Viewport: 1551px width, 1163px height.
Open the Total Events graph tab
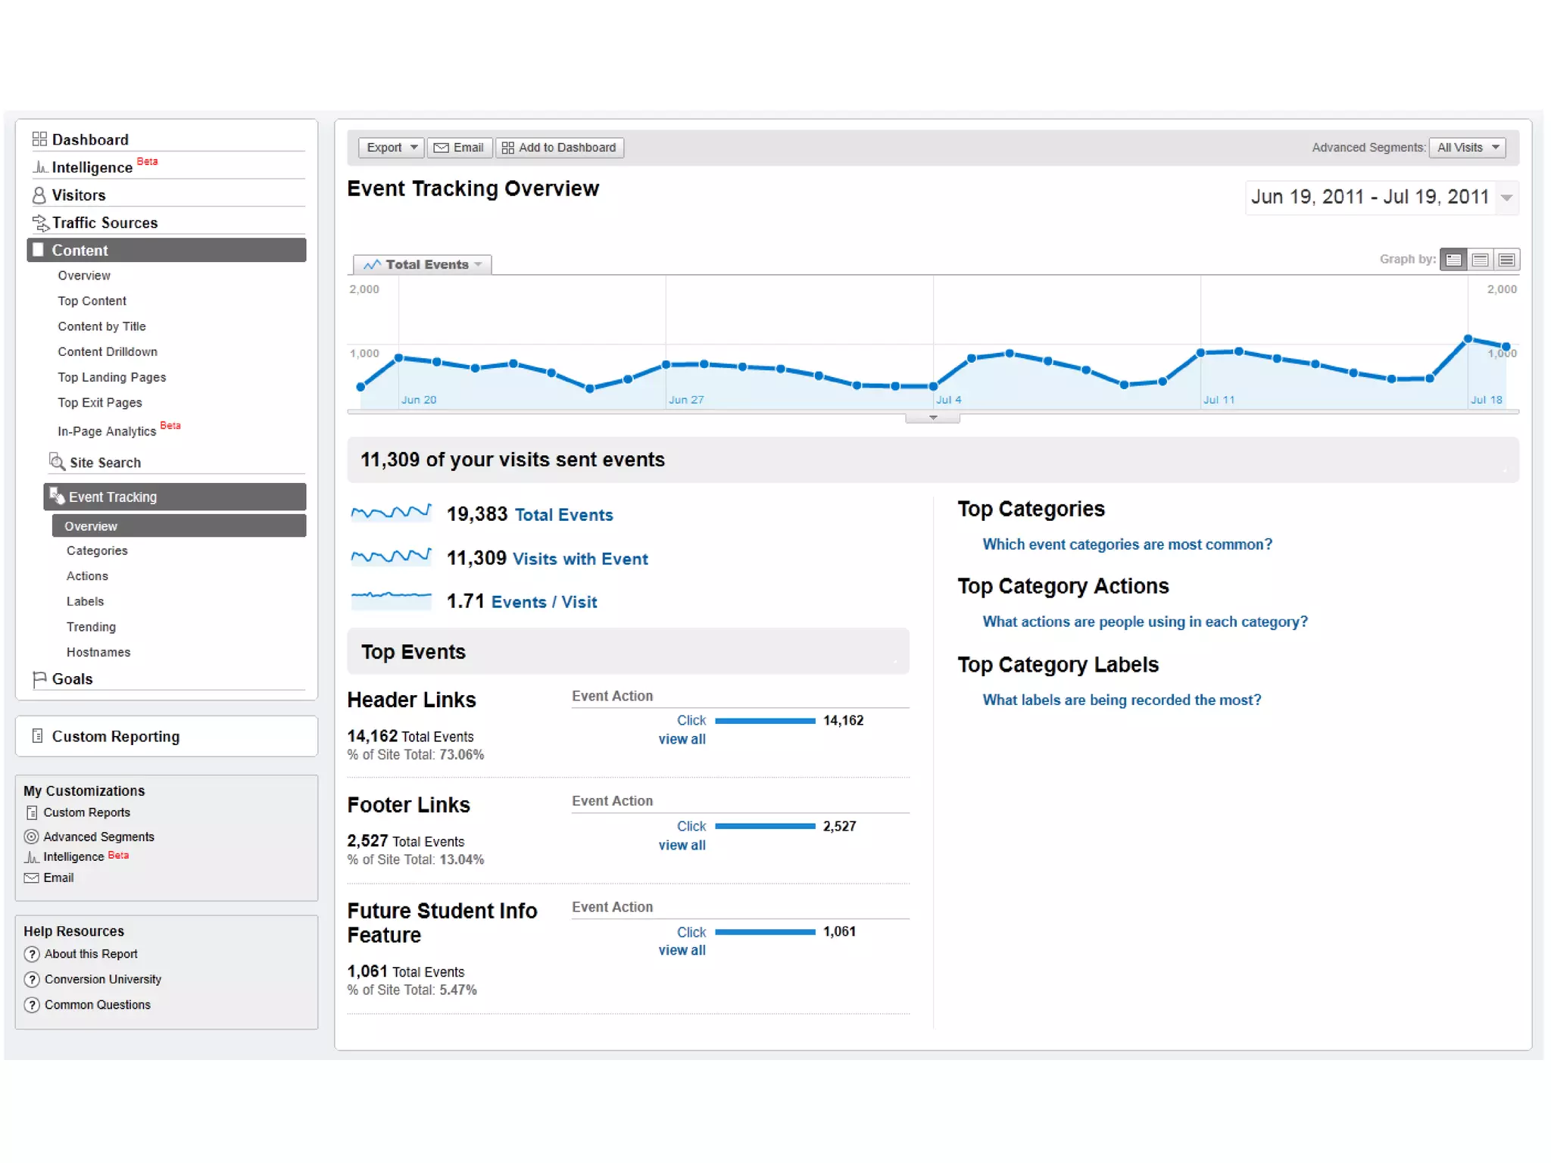point(423,264)
